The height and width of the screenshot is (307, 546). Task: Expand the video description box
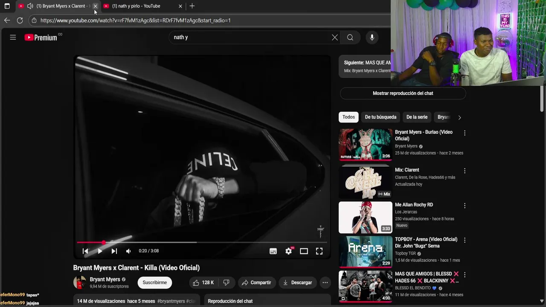[x=137, y=300]
